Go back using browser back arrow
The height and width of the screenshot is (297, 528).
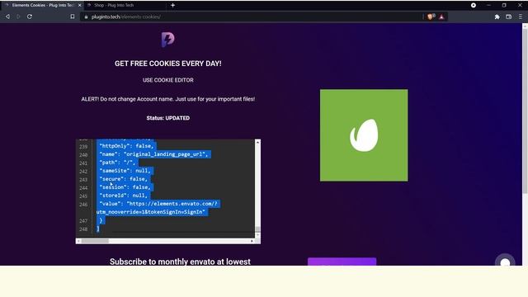(7, 16)
